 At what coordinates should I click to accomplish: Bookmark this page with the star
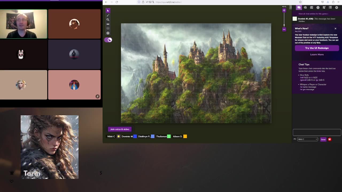(x=300, y=2)
